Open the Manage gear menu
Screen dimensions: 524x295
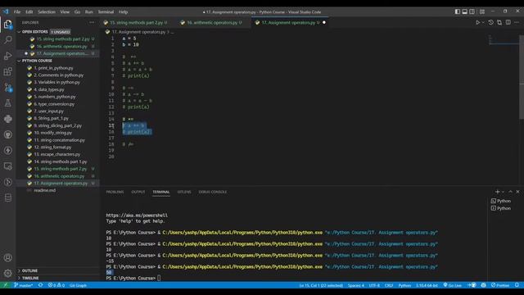7,273
